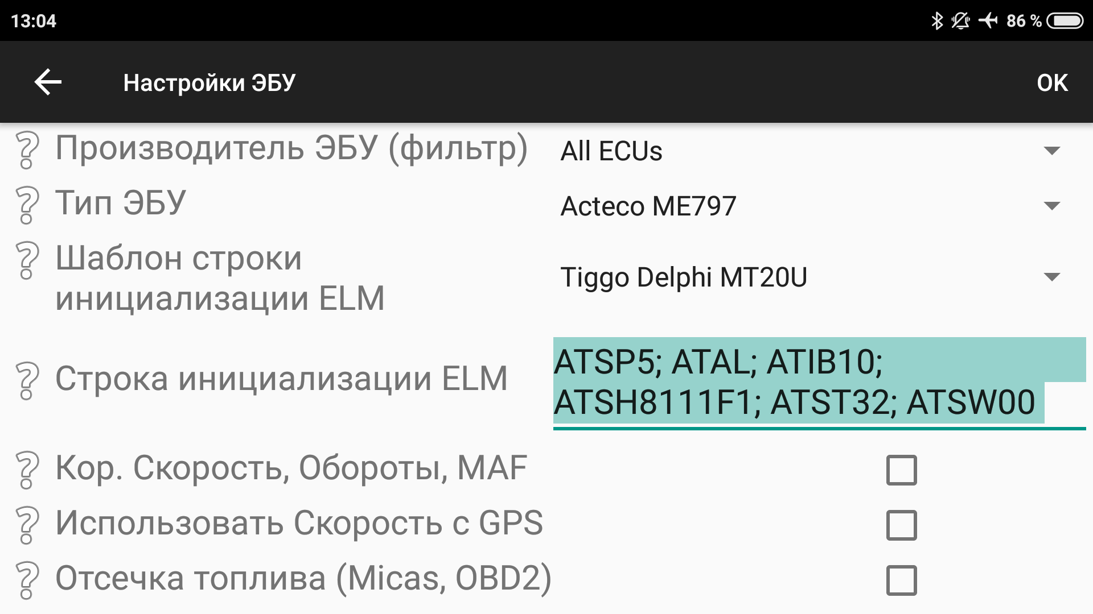Image resolution: width=1093 pixels, height=614 pixels.
Task: Open help icon beside Тип ЭБУ
Action: [x=27, y=205]
